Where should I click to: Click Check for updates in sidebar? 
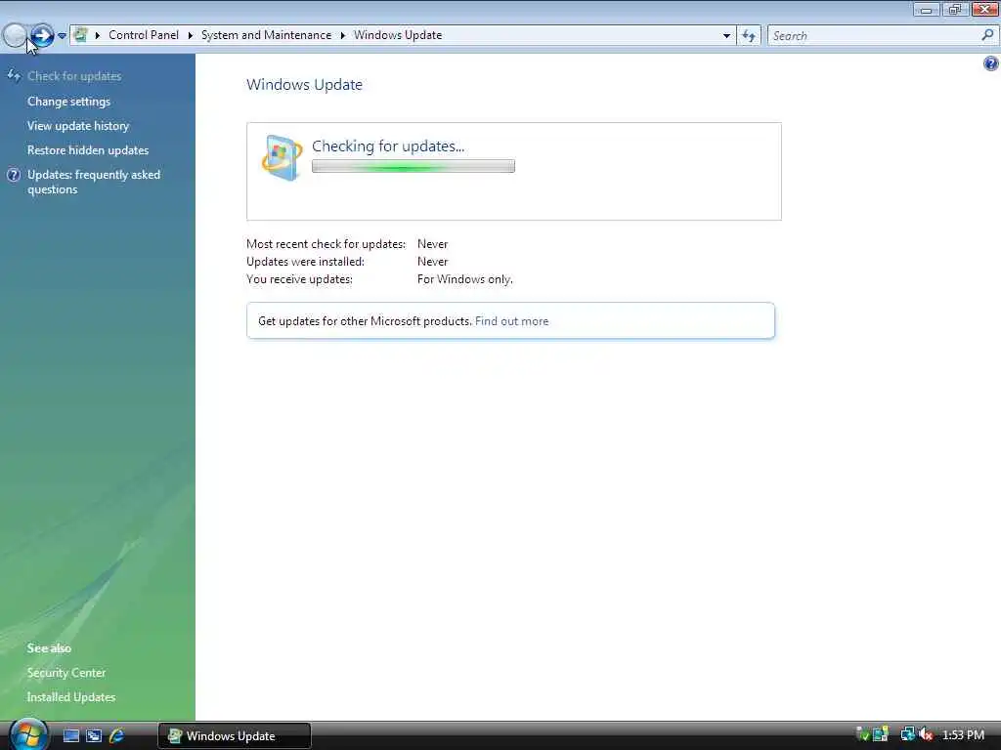coord(74,76)
